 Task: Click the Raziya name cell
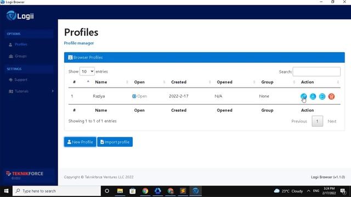coord(99,96)
